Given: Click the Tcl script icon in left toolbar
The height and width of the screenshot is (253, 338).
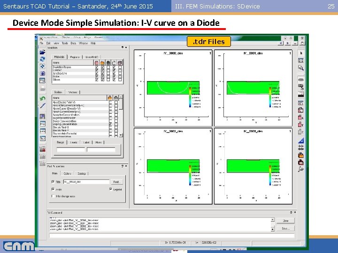Looking at the screenshot, I should (x=42, y=81).
